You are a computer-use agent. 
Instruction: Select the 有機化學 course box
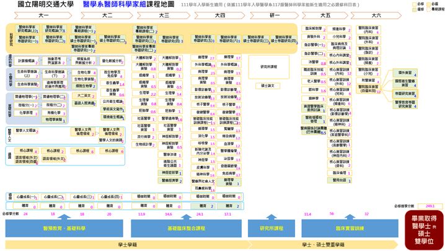tap(54, 113)
